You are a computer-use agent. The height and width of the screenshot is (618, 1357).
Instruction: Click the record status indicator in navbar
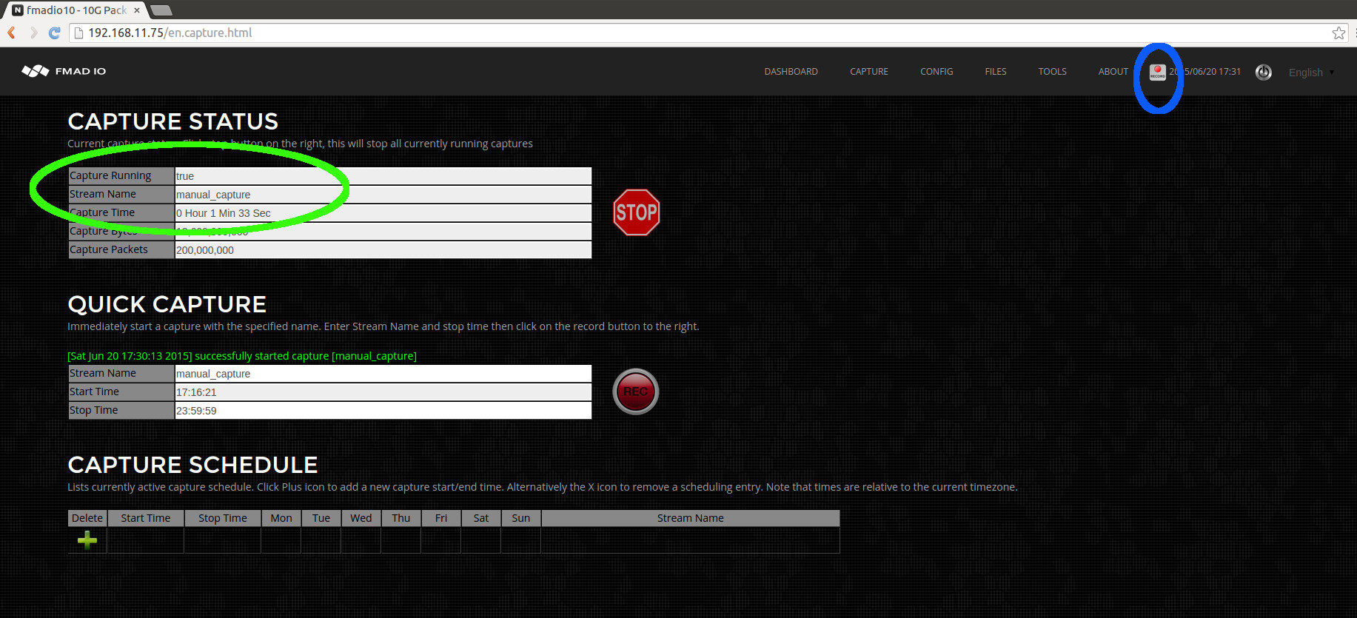(x=1157, y=72)
